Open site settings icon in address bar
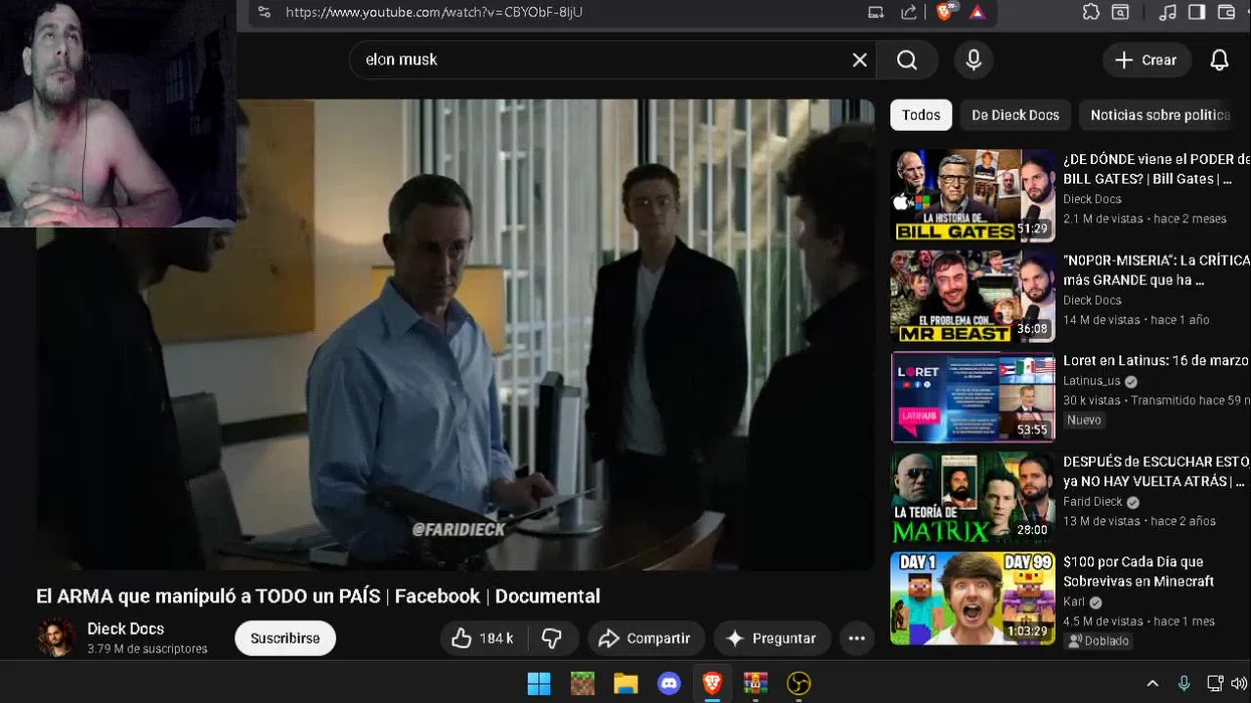 point(264,12)
